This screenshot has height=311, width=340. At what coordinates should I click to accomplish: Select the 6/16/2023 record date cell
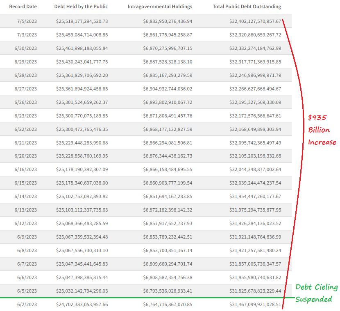click(x=25, y=169)
